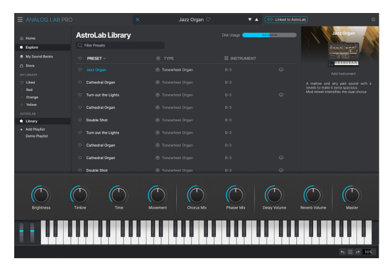The image size is (391, 268).
Task: Click the Chorus Mix knob
Action: tap(197, 195)
